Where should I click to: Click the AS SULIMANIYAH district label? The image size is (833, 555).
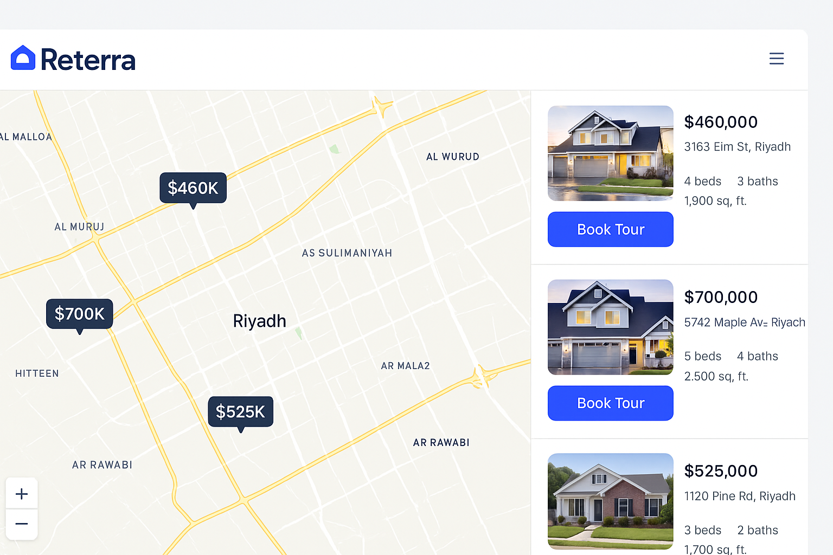coord(347,253)
